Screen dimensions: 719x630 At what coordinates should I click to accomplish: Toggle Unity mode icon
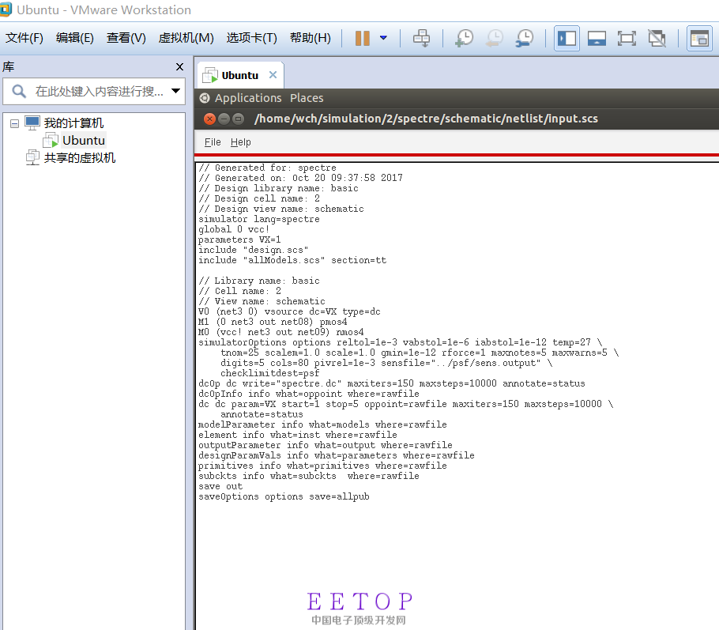pos(657,38)
